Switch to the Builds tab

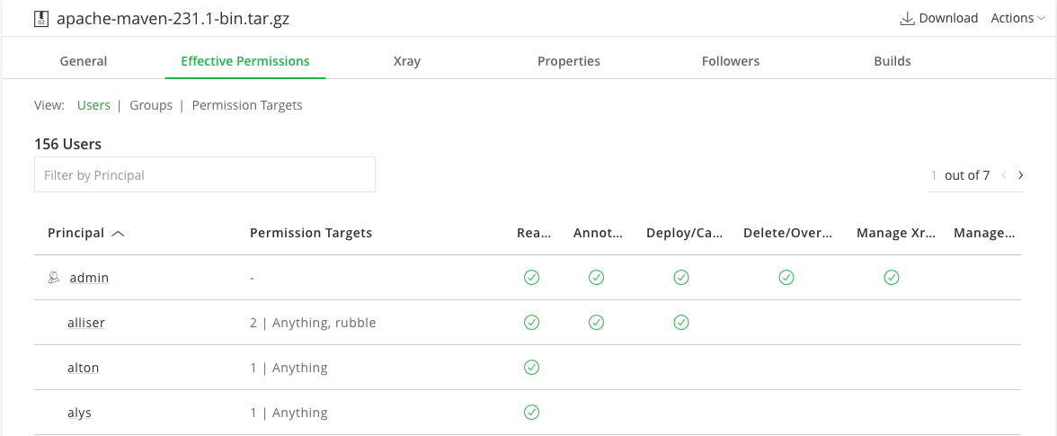(x=893, y=61)
